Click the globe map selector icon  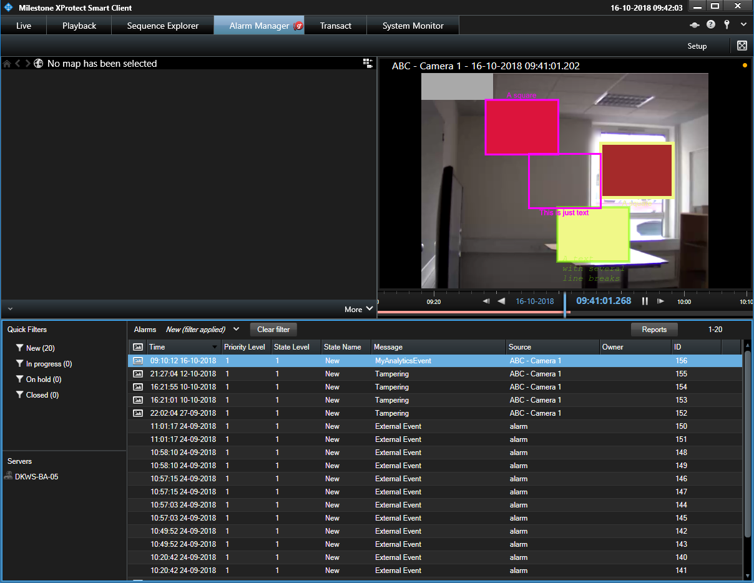pos(39,64)
